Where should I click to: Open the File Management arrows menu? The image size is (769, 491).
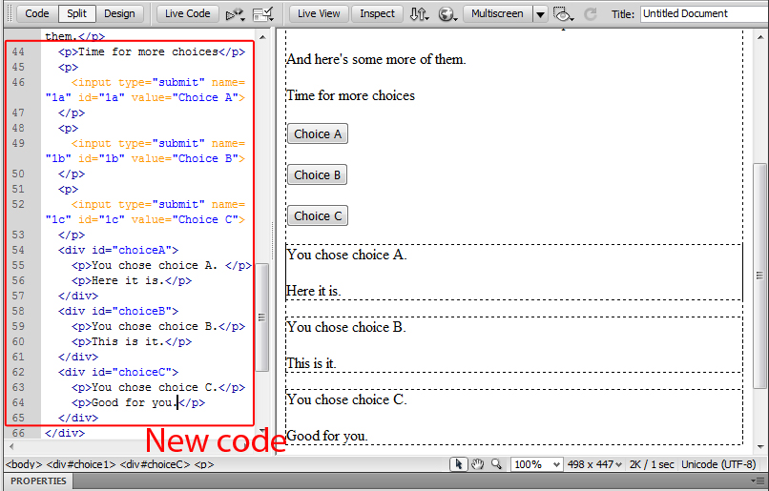pos(419,14)
